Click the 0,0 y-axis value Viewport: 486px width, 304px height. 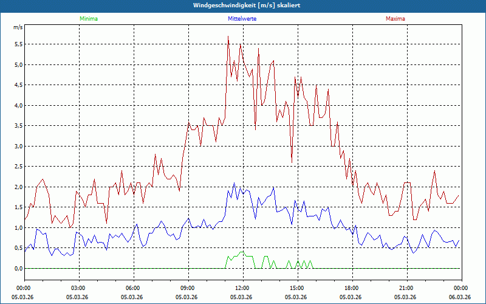[19, 268]
